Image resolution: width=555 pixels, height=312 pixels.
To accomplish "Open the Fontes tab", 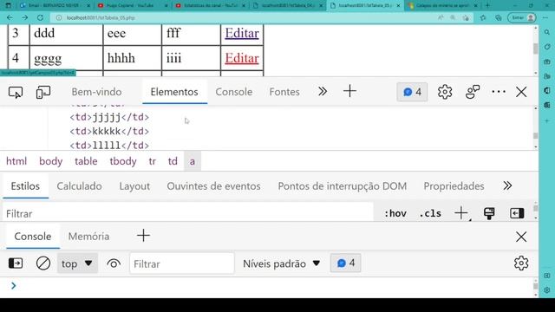I will [284, 92].
